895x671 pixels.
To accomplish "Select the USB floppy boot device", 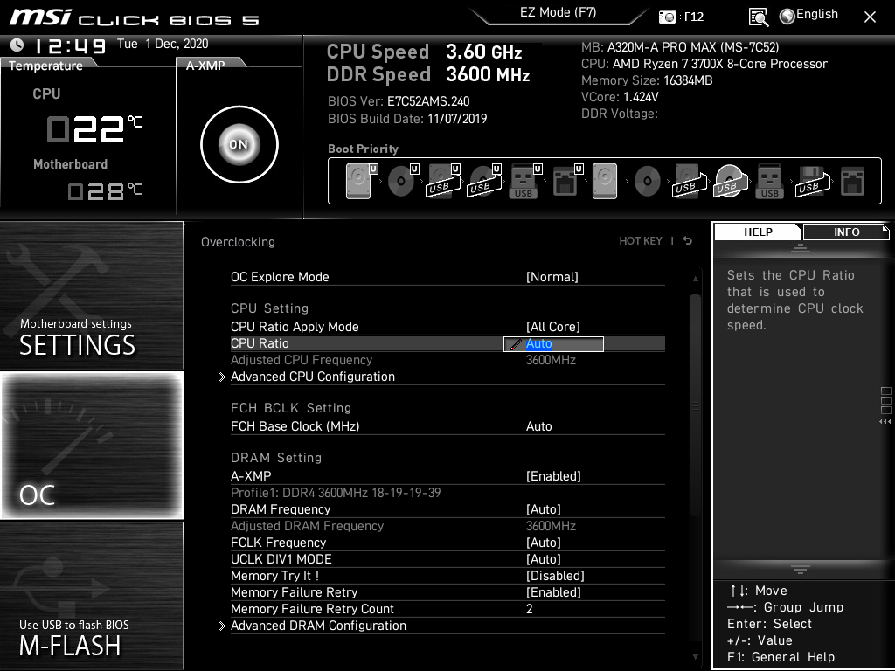I will click(x=811, y=181).
